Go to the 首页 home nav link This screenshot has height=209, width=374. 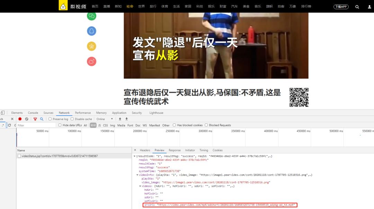click(x=95, y=7)
